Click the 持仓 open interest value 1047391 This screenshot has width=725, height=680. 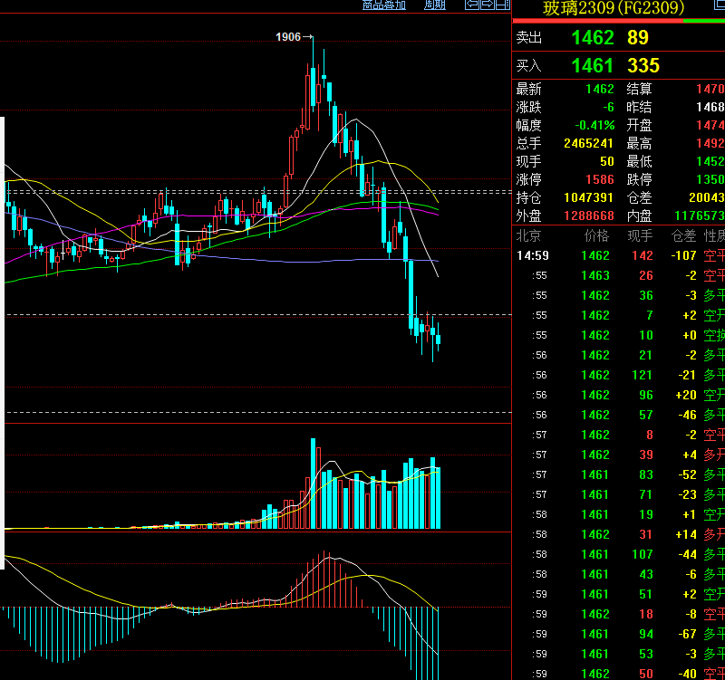(588, 197)
